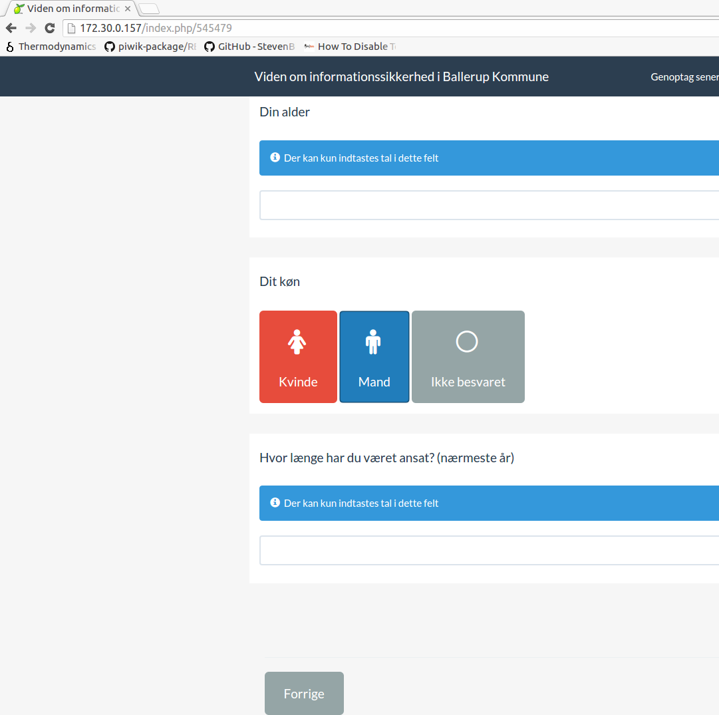Open the piwik-package GitHub bookmark

point(150,47)
